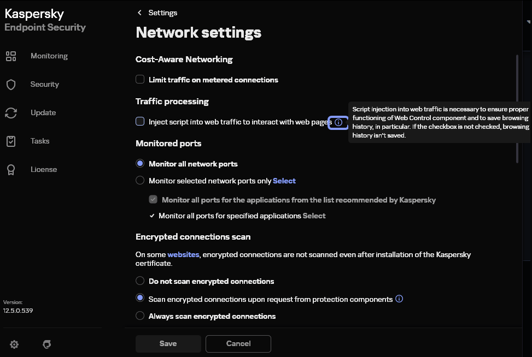Image resolution: width=532 pixels, height=357 pixels.
Task: Select Do not scan encrypted connections
Action: tap(140, 281)
